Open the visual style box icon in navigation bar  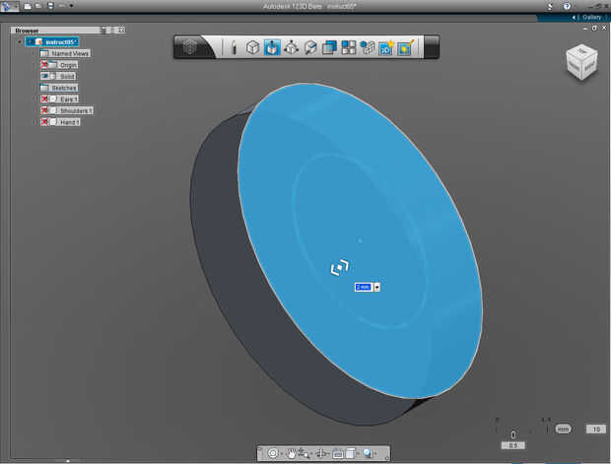[x=337, y=453]
